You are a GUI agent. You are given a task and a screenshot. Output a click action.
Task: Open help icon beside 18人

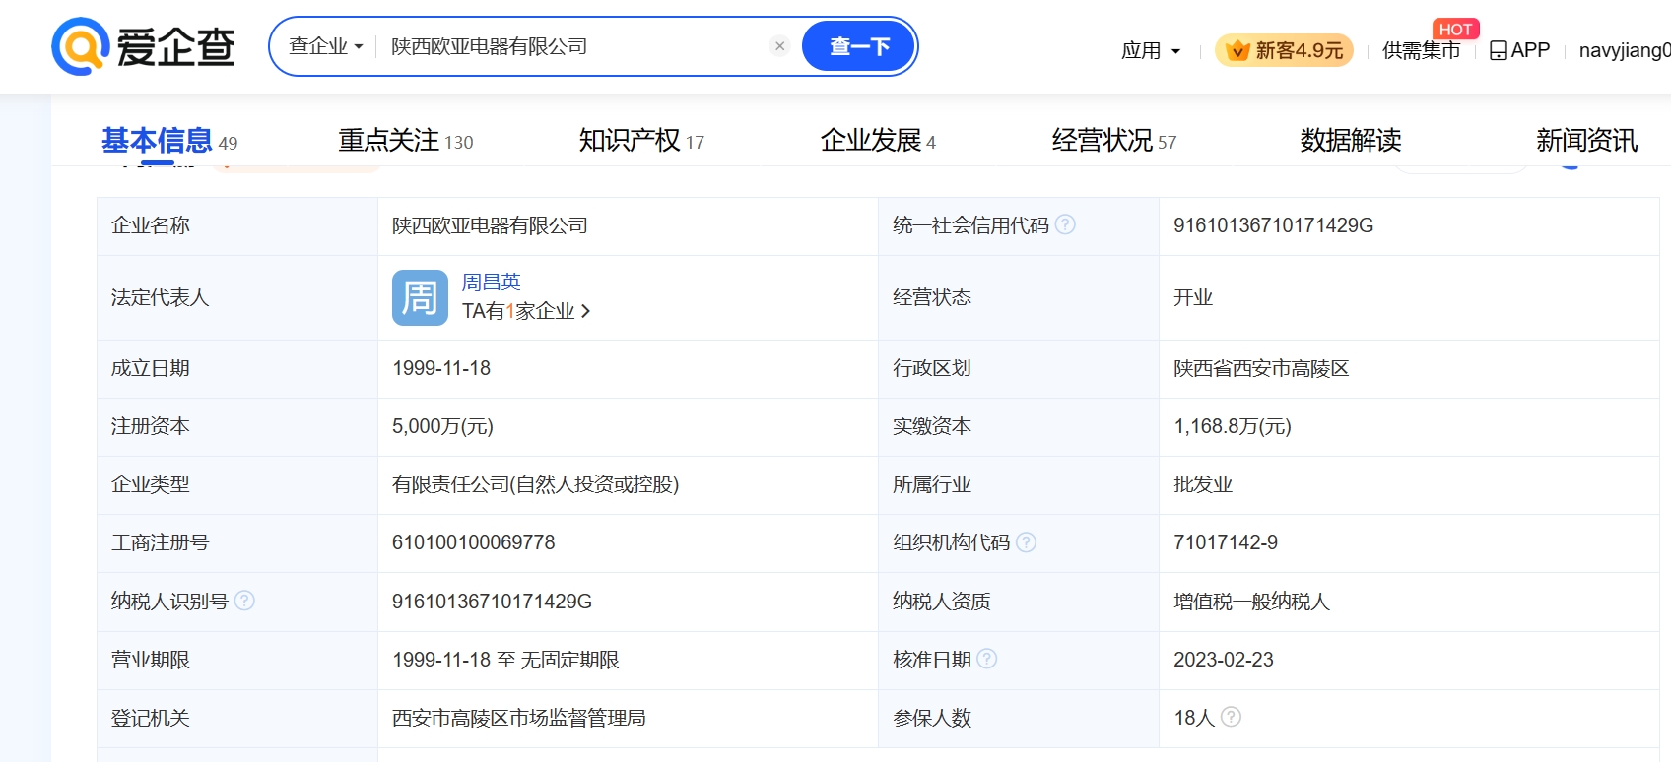click(1231, 717)
